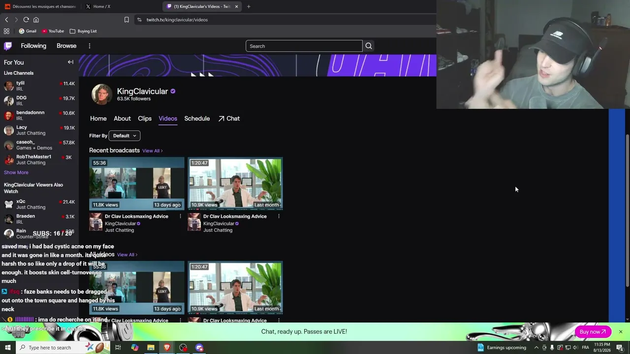Image resolution: width=630 pixels, height=354 pixels.
Task: View site information for twitch.tv
Action: (139, 20)
